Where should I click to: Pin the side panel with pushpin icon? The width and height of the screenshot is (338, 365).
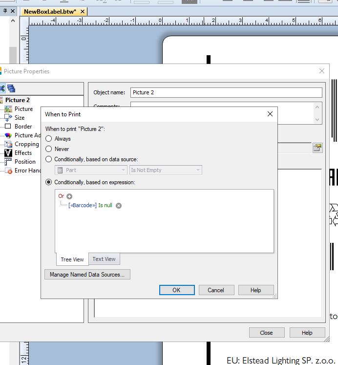[x=5, y=11]
